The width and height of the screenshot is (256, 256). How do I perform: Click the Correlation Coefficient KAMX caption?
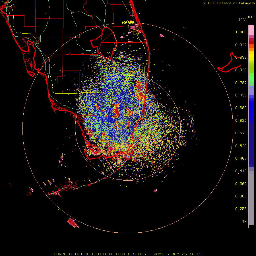[x=128, y=254]
